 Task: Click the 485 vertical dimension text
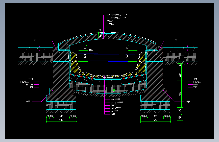click(x=180, y=94)
